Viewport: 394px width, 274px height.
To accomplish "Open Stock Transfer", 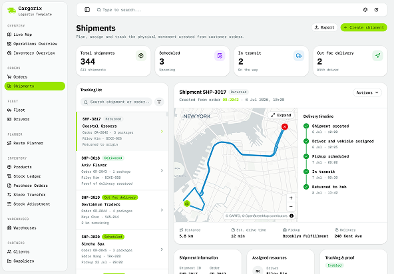I will (x=35, y=195).
